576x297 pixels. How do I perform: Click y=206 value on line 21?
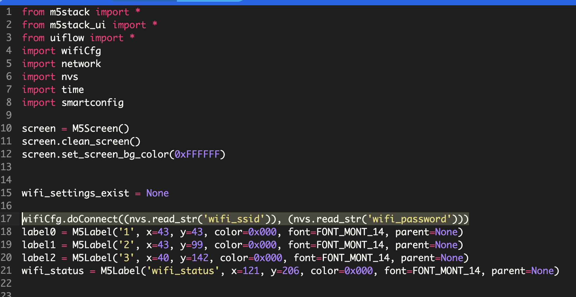click(285, 271)
